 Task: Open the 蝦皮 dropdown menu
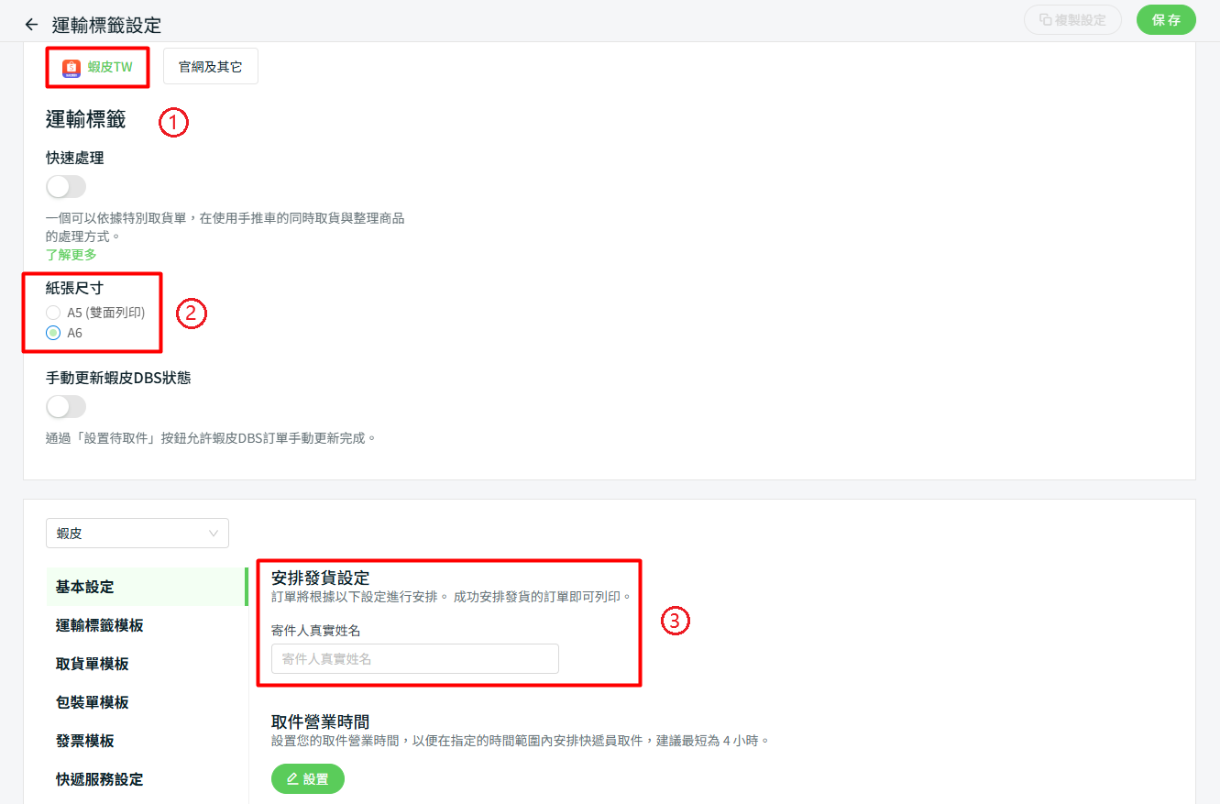click(137, 533)
